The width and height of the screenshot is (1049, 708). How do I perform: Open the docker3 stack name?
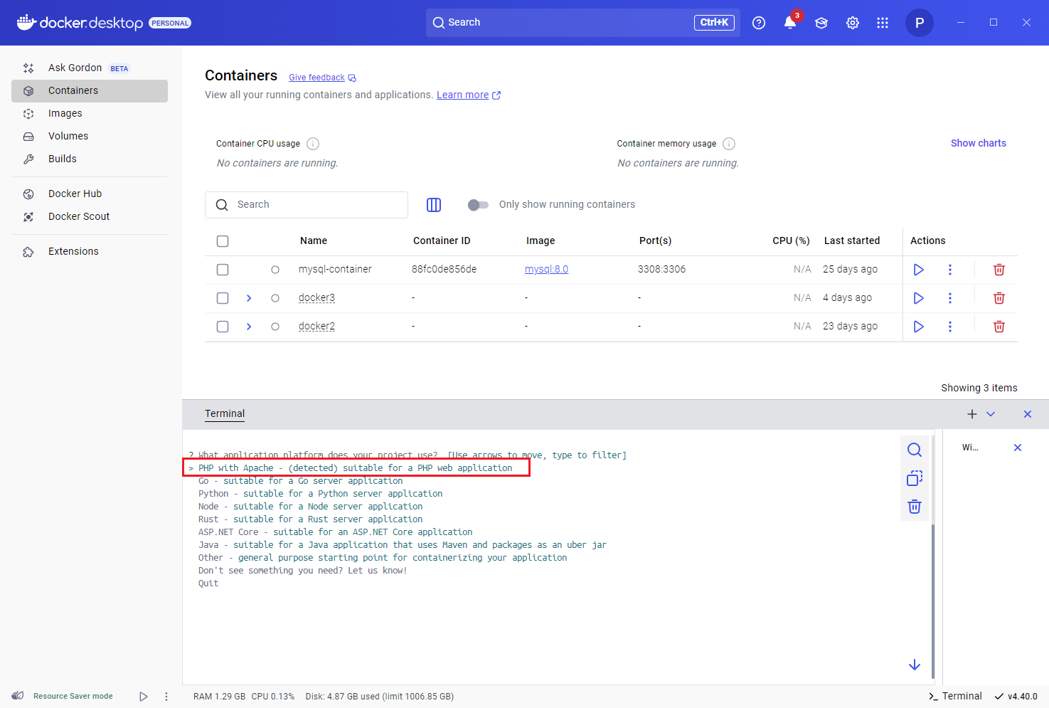[316, 297]
